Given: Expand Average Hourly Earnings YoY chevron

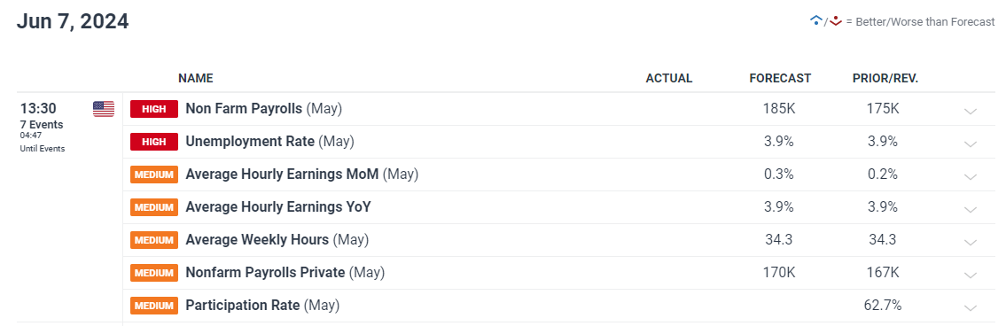Looking at the screenshot, I should click(x=970, y=209).
